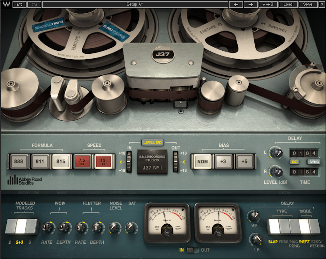Choose BIAS setting +5
The image size is (326, 259).
point(245,161)
